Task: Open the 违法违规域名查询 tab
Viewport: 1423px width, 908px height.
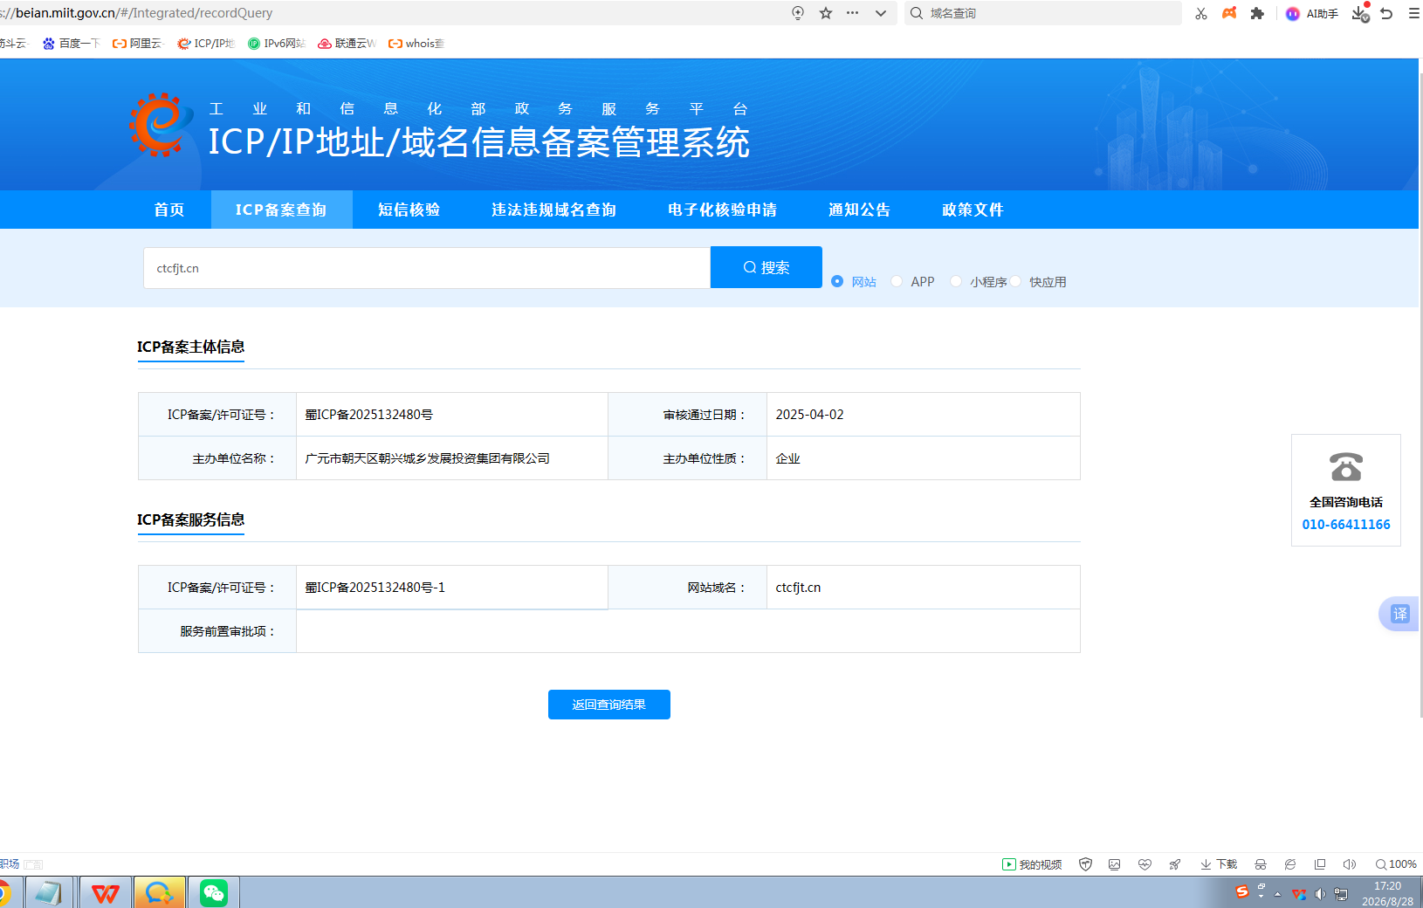Action: (554, 210)
